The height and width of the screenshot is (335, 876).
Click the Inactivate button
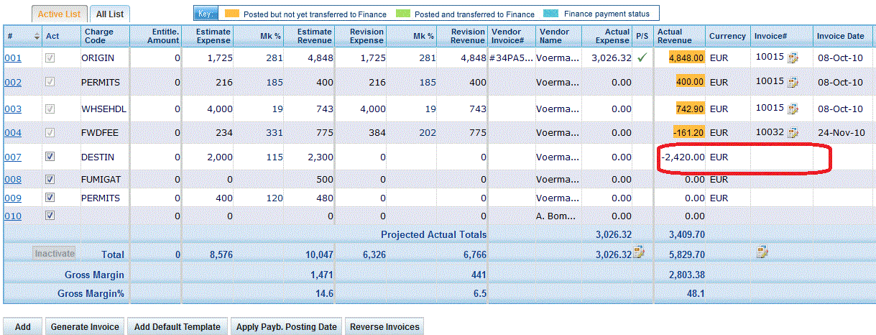[x=54, y=253]
